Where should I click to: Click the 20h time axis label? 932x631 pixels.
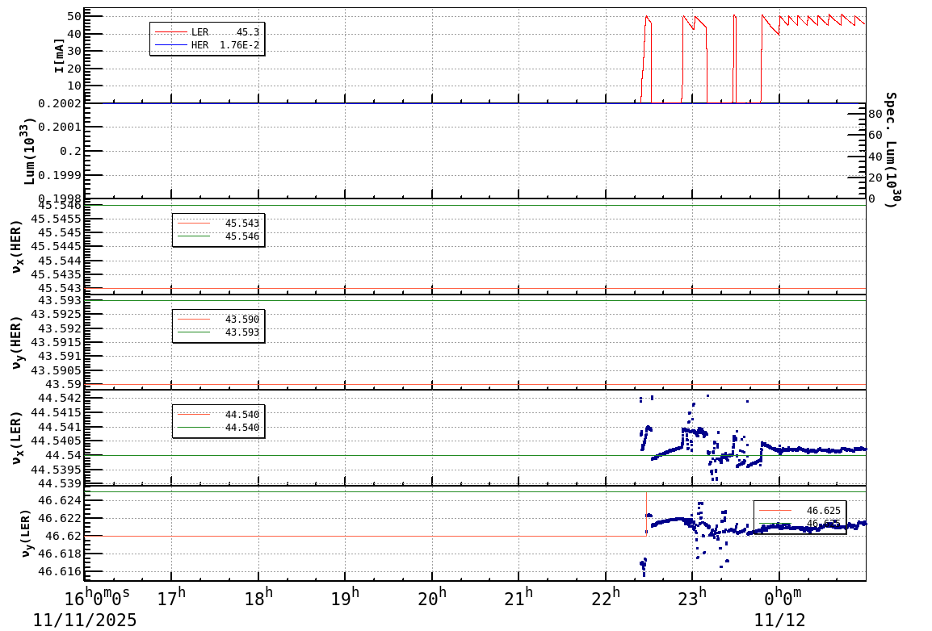pyautogui.click(x=432, y=596)
